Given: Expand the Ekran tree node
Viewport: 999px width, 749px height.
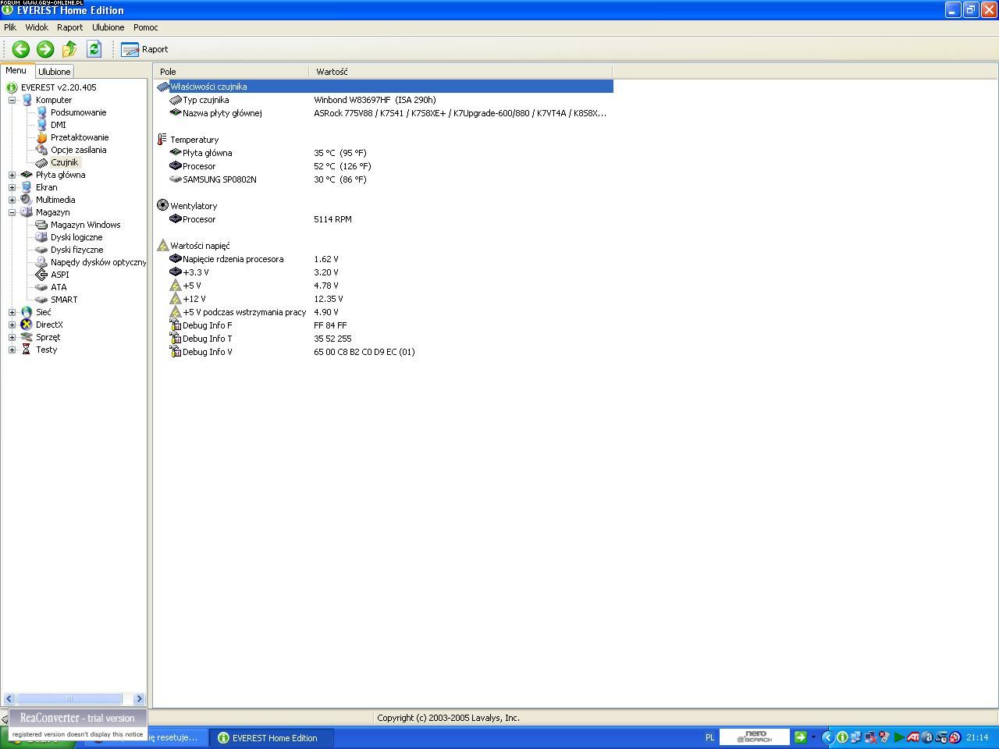Looking at the screenshot, I should click(12, 187).
